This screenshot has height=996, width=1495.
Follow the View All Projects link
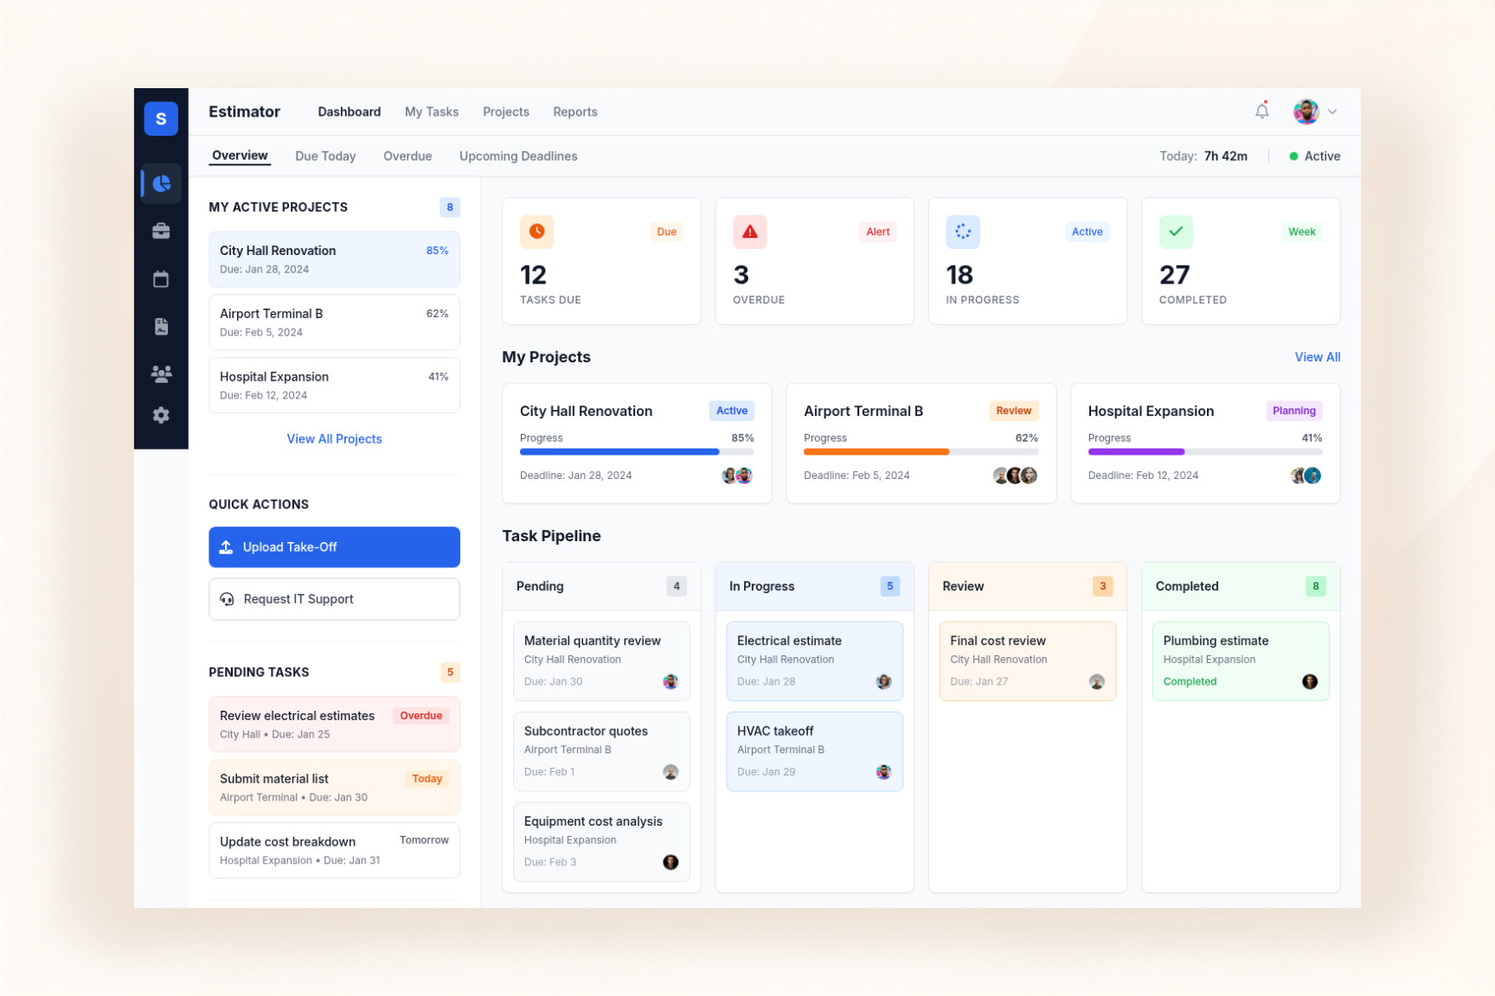pyautogui.click(x=334, y=439)
